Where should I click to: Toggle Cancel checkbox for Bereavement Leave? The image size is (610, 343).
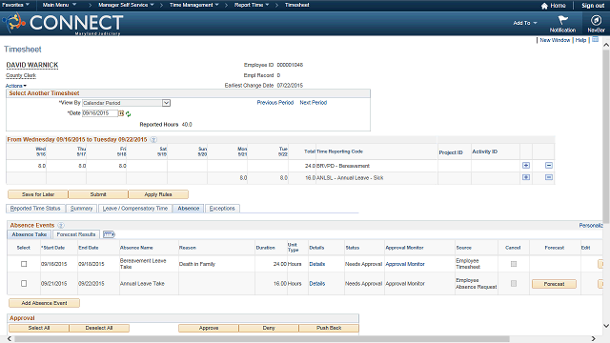514,264
